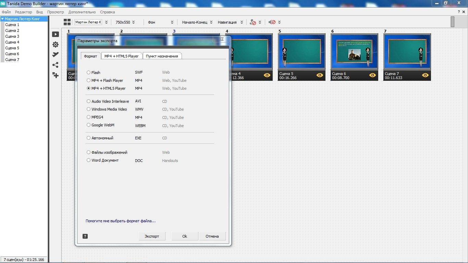Image resolution: width=468 pixels, height=263 pixels.
Task: Click the Play preview icon in sidebar
Action: (55, 34)
